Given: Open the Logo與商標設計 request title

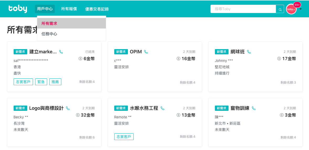Looking at the screenshot, I should tap(46, 108).
